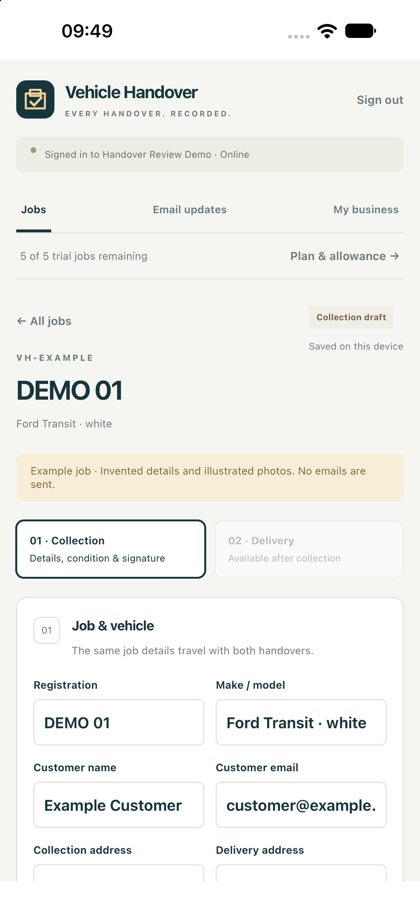This screenshot has height=914, width=420.
Task: Tap 'Ford Transit · white' subtitle under heading
Action: click(64, 424)
